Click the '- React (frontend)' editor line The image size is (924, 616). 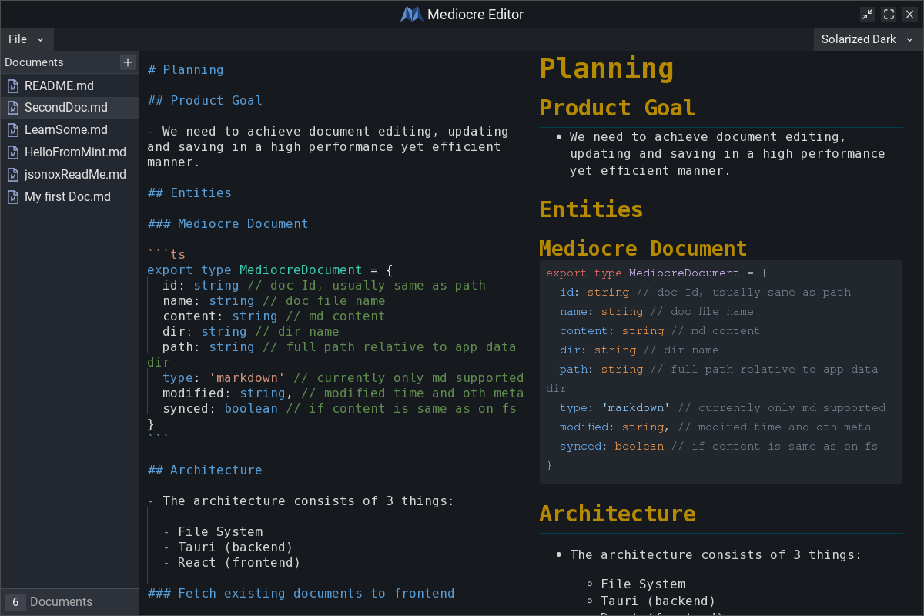click(x=232, y=562)
